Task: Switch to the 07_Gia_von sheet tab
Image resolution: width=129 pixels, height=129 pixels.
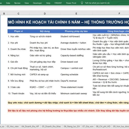Action: coord(88,126)
